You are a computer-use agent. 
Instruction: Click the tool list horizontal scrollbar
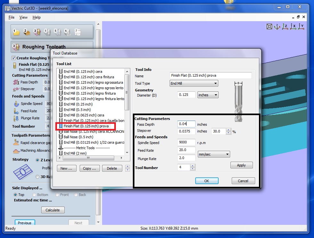click(88, 158)
